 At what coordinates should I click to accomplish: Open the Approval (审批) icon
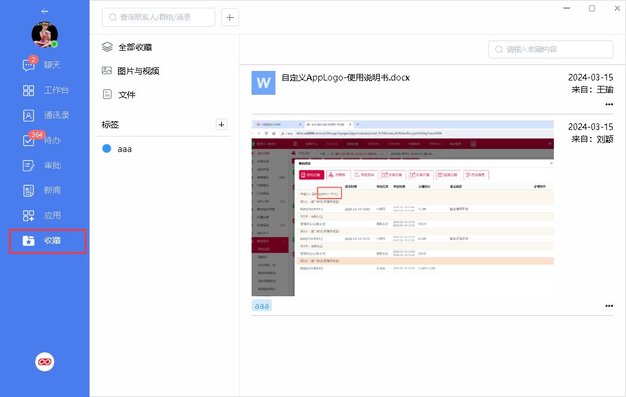click(x=29, y=166)
